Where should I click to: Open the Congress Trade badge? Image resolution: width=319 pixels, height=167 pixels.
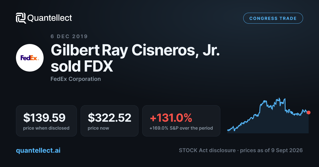coord(273,18)
